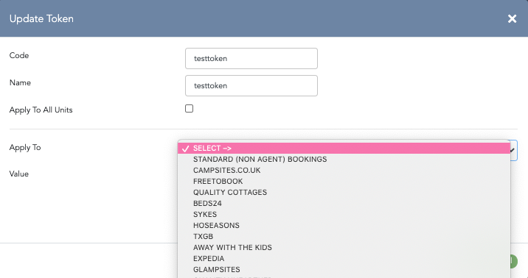Select AWAY WITH THE KIDS option
Screen dimensions: 528x278
click(344, 248)
